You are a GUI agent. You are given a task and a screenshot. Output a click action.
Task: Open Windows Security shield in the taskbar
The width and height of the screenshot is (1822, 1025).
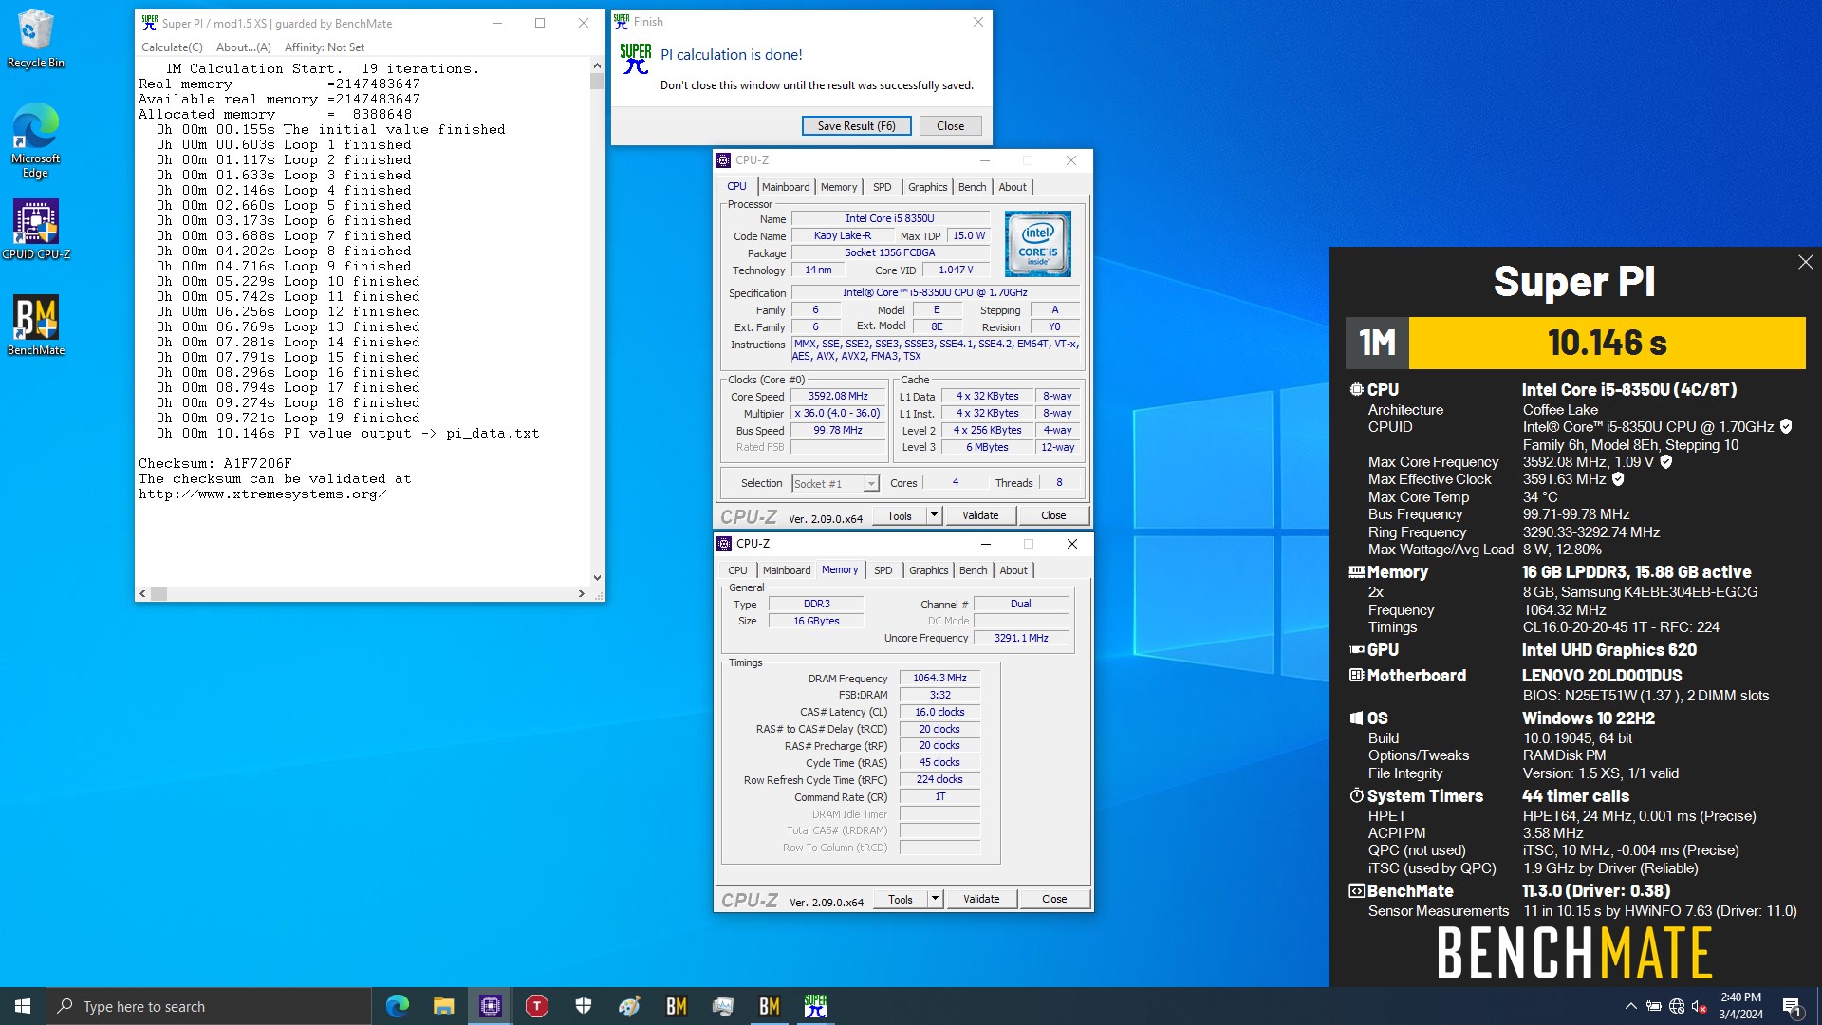pos(584,1006)
